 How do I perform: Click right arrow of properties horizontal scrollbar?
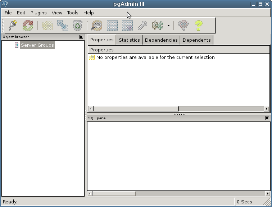(267, 109)
